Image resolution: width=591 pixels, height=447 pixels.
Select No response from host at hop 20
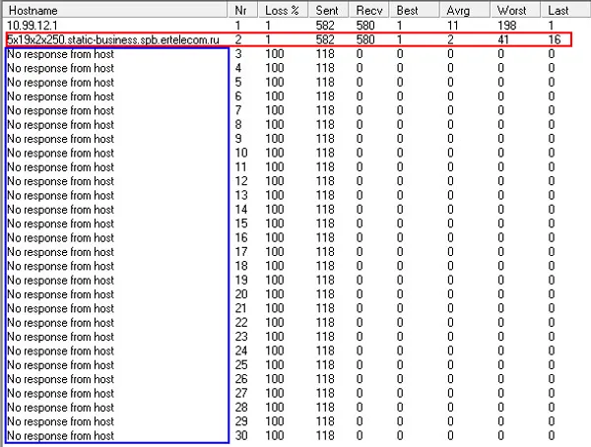(x=60, y=294)
